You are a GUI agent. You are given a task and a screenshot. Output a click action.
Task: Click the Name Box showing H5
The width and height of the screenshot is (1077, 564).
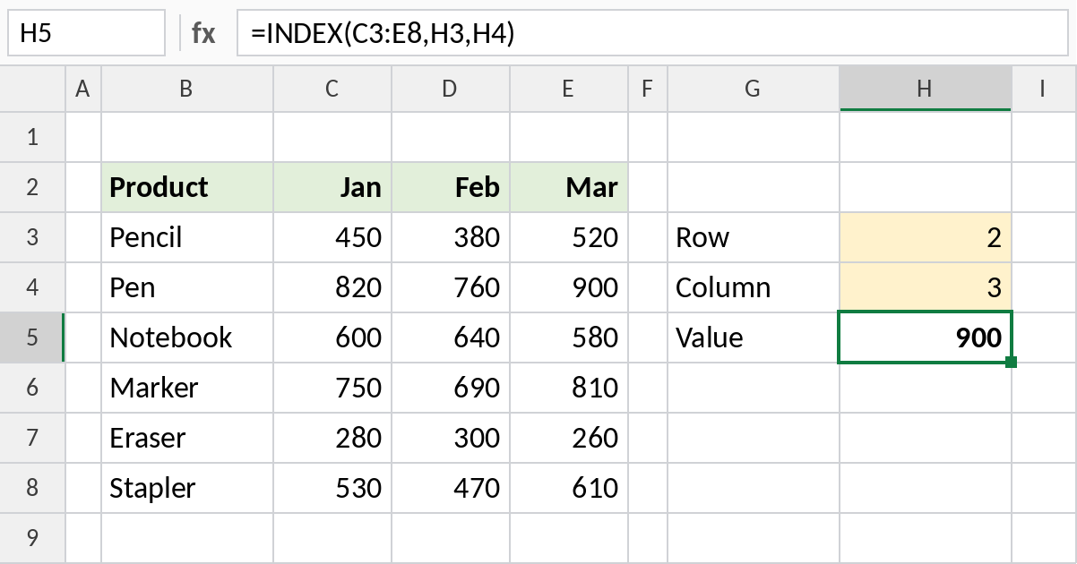coord(86,33)
